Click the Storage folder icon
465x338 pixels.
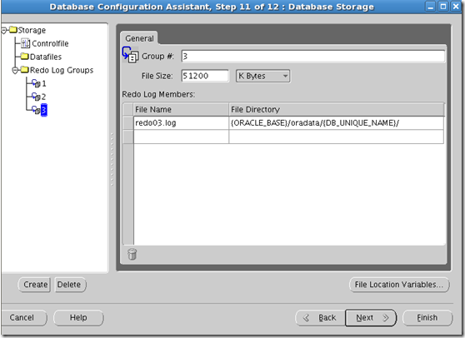(x=13, y=30)
